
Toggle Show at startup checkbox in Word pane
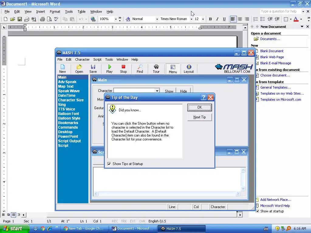pos(258,211)
